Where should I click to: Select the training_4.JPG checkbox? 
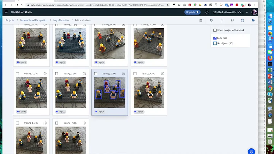click(18, 74)
